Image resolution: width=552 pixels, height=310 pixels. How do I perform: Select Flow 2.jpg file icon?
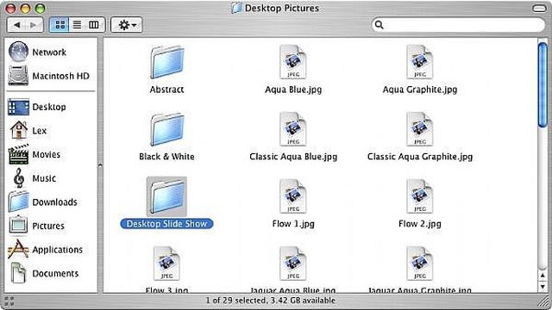[420, 196]
